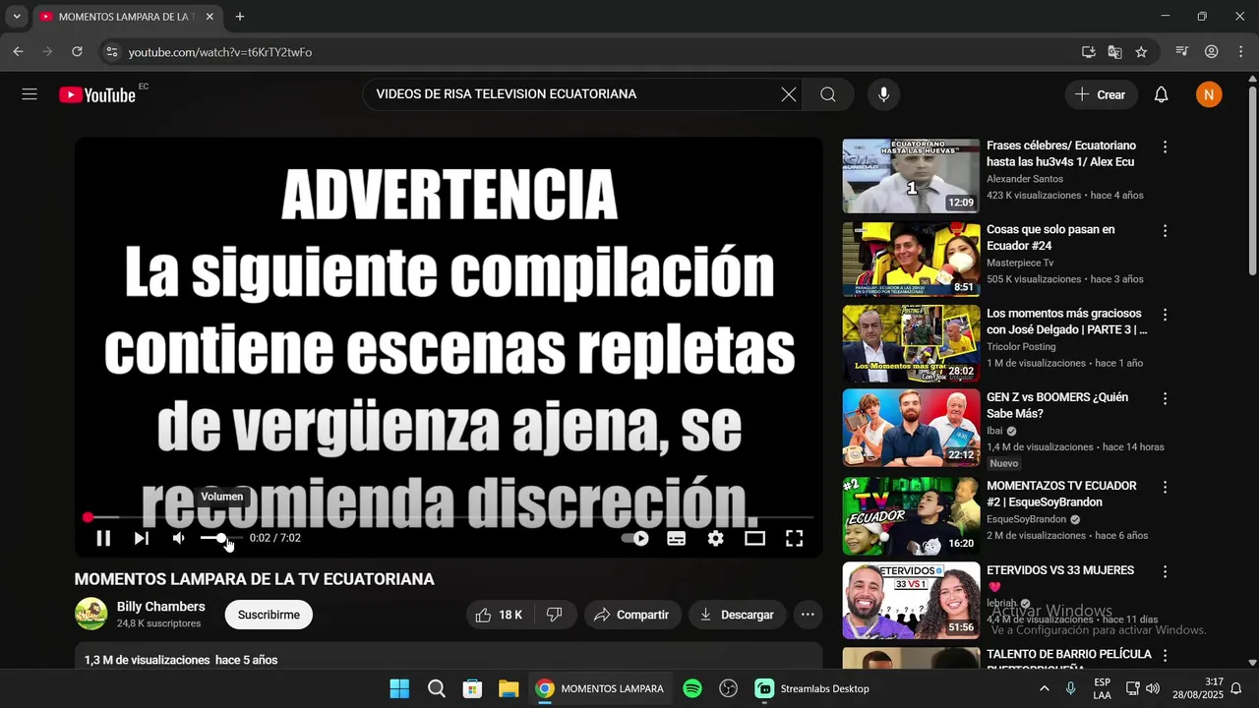Screen dimensions: 1259x708
Task: Enter full screen mode
Action: (794, 538)
